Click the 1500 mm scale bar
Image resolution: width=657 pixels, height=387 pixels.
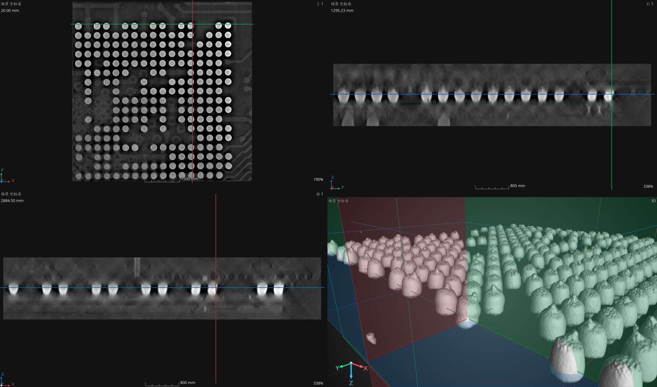click(x=171, y=179)
